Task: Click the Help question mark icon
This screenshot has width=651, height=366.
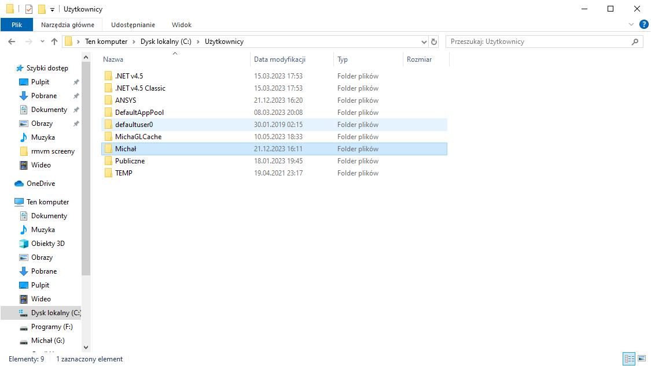Action: 643,24
